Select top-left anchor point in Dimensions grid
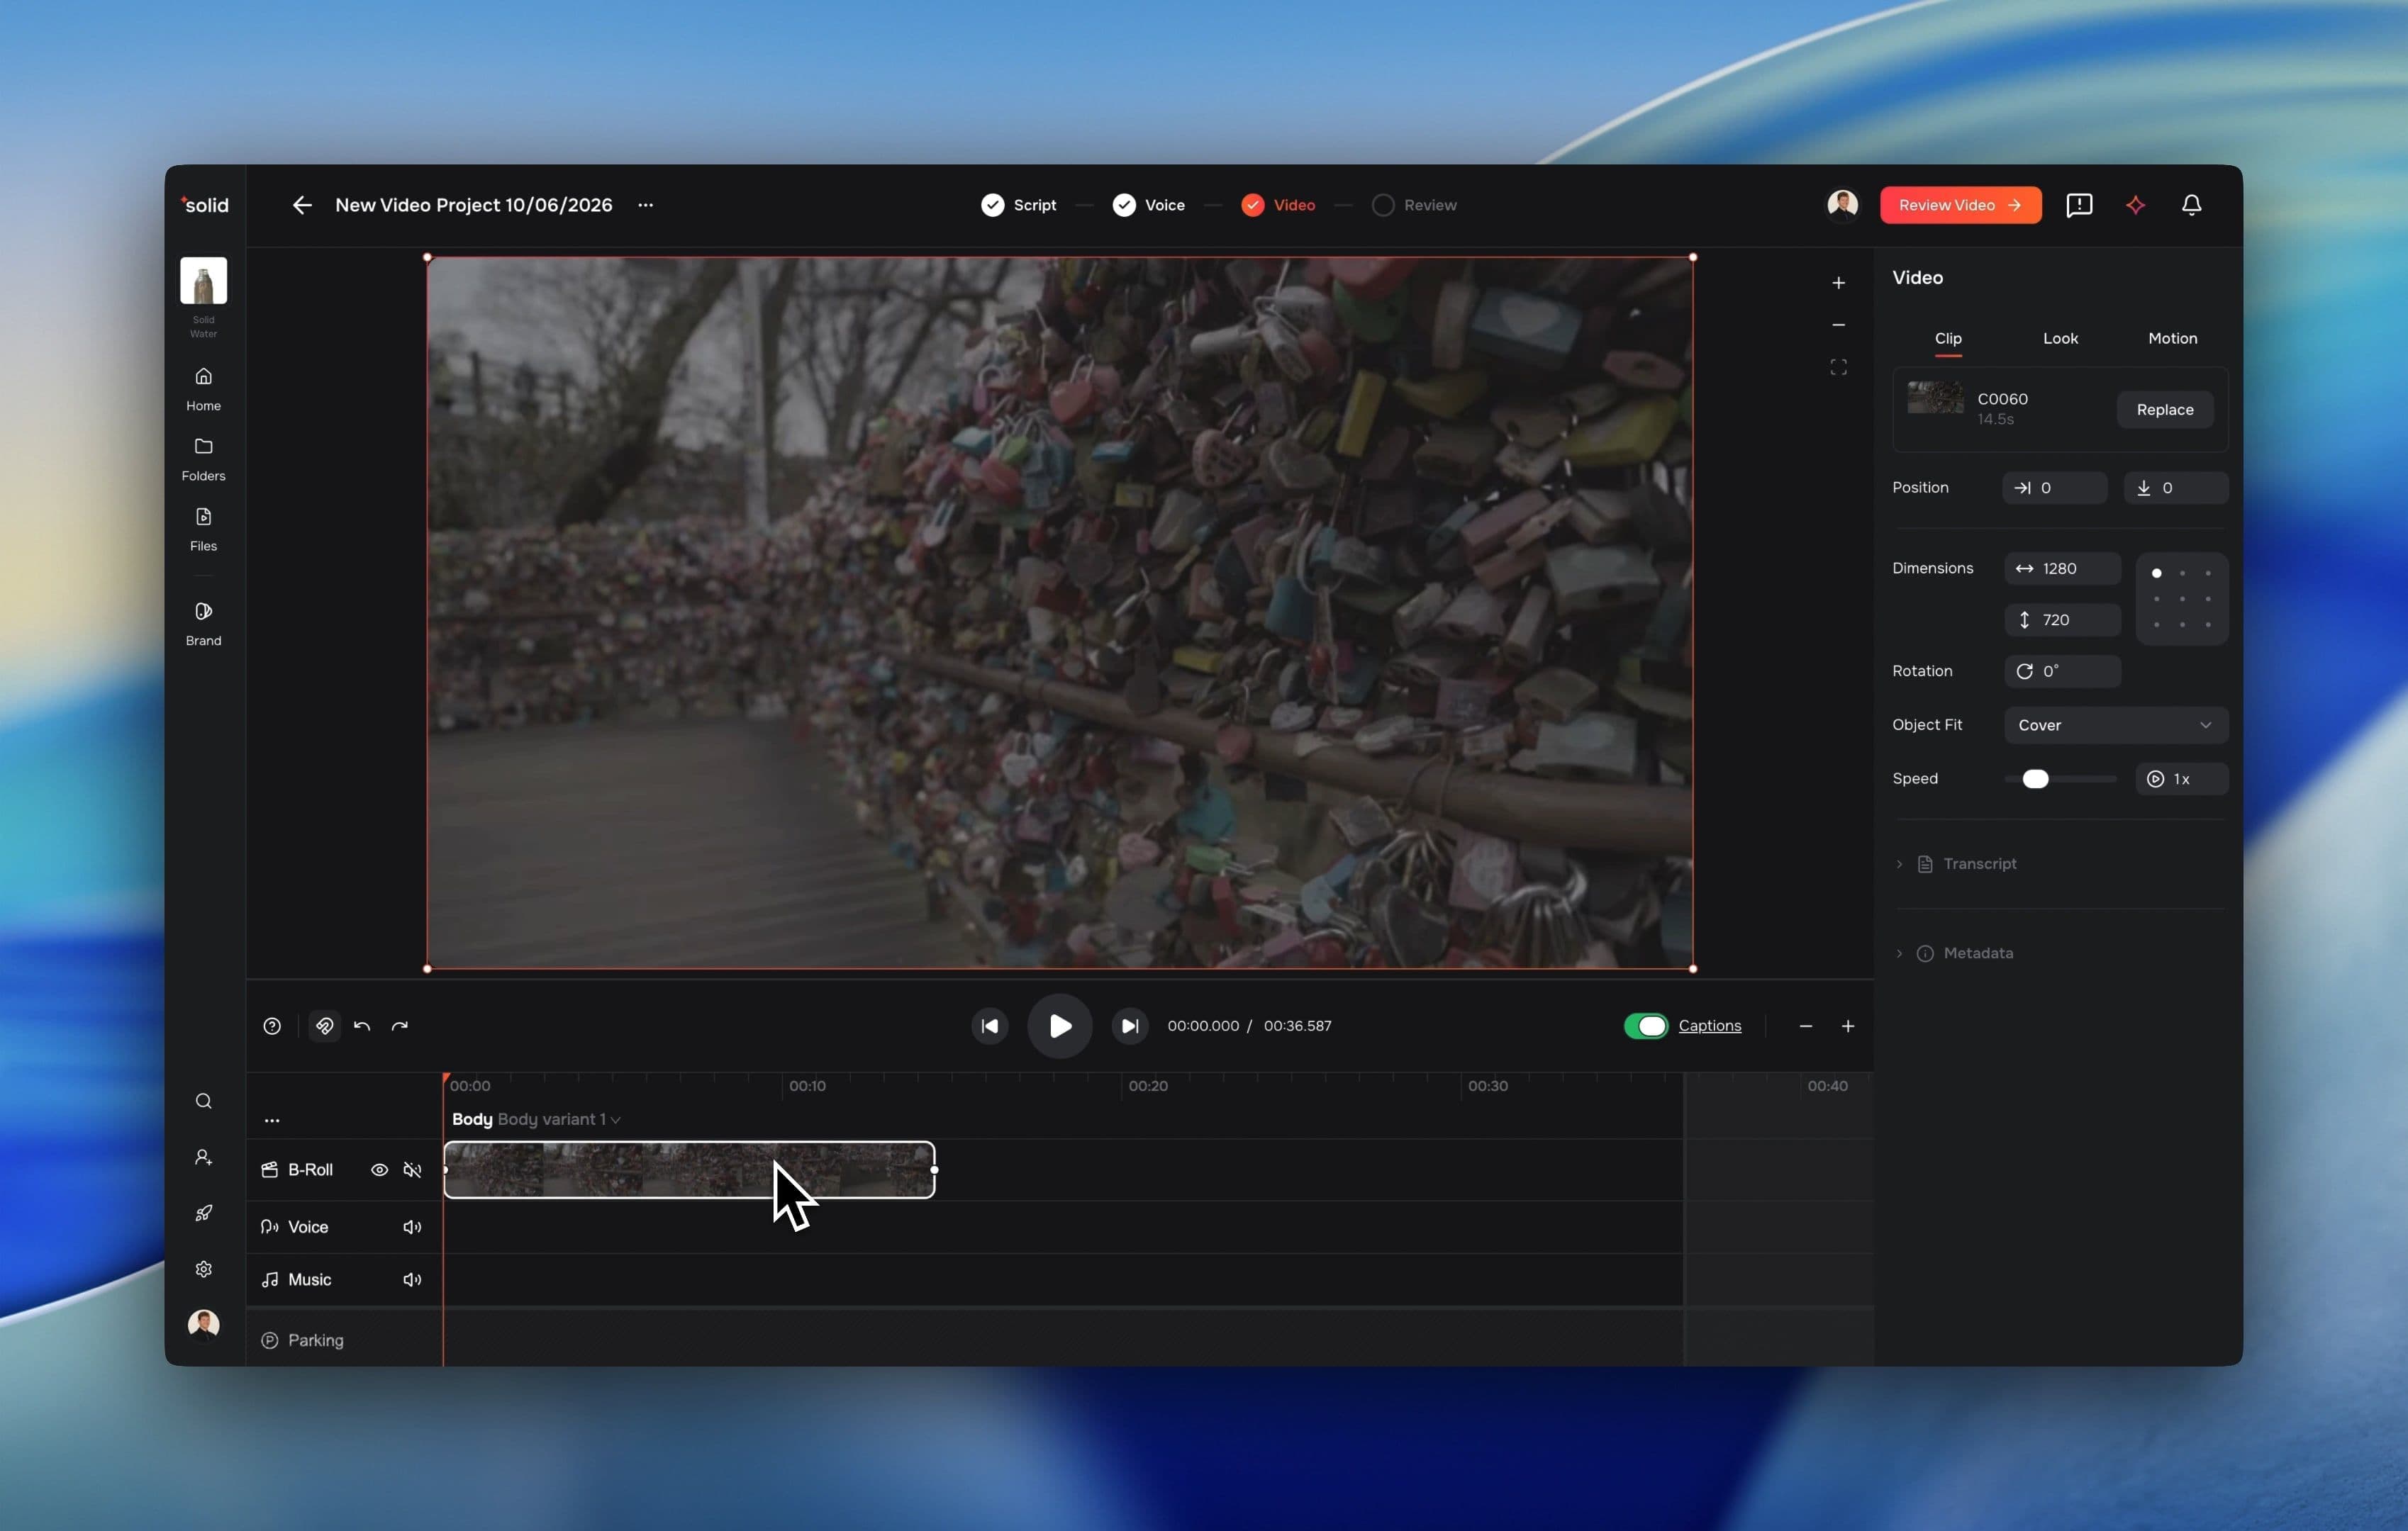This screenshot has width=2408, height=1531. coord(2157,573)
